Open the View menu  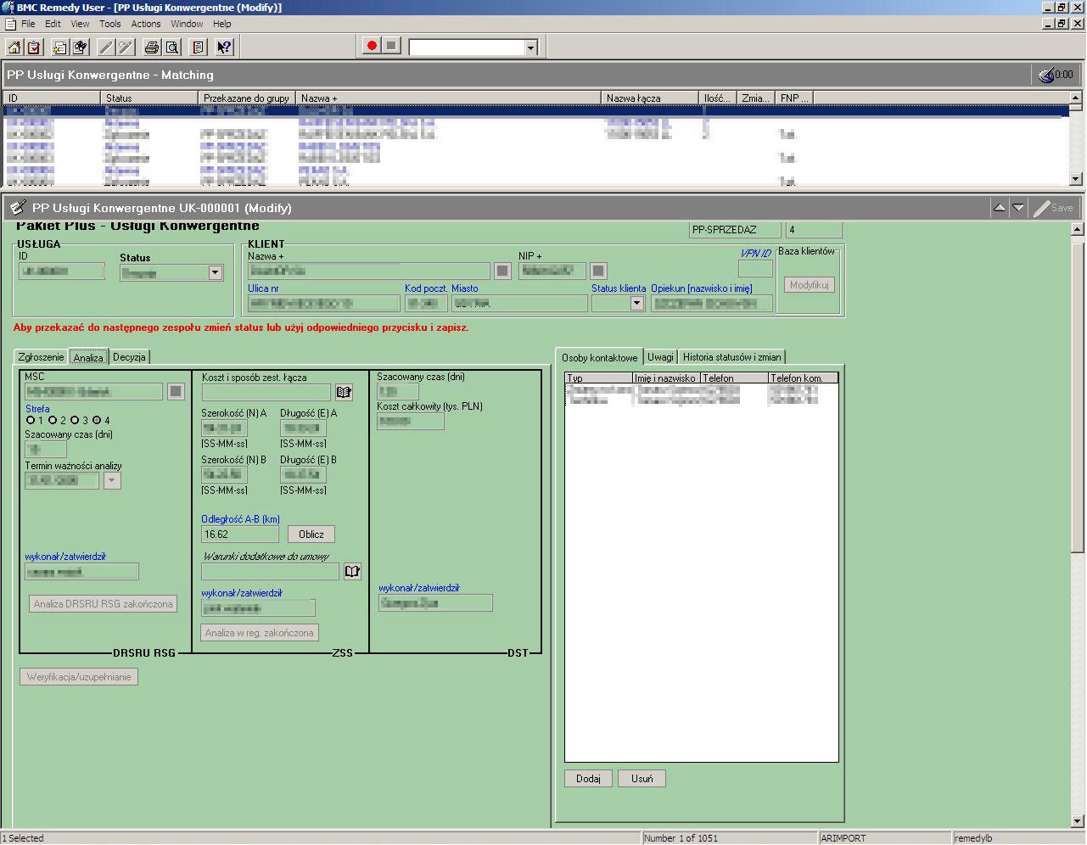click(80, 24)
